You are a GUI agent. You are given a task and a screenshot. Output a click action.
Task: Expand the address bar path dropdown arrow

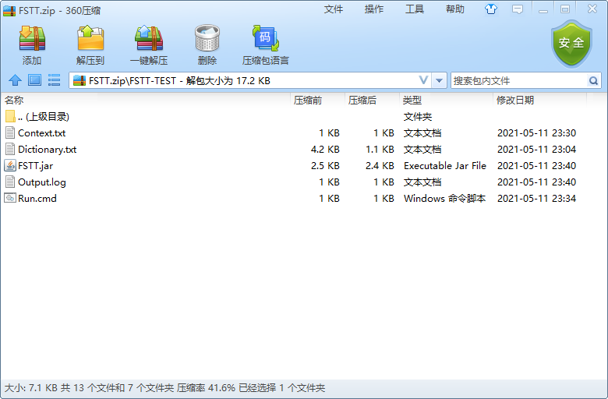point(439,80)
